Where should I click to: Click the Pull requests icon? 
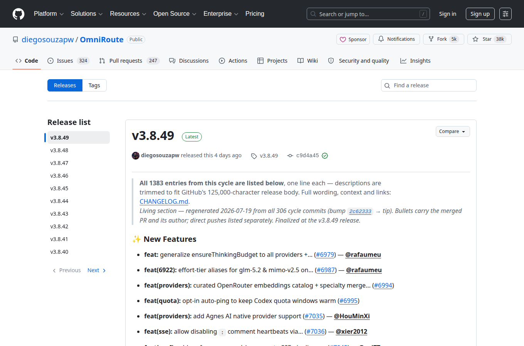102,61
